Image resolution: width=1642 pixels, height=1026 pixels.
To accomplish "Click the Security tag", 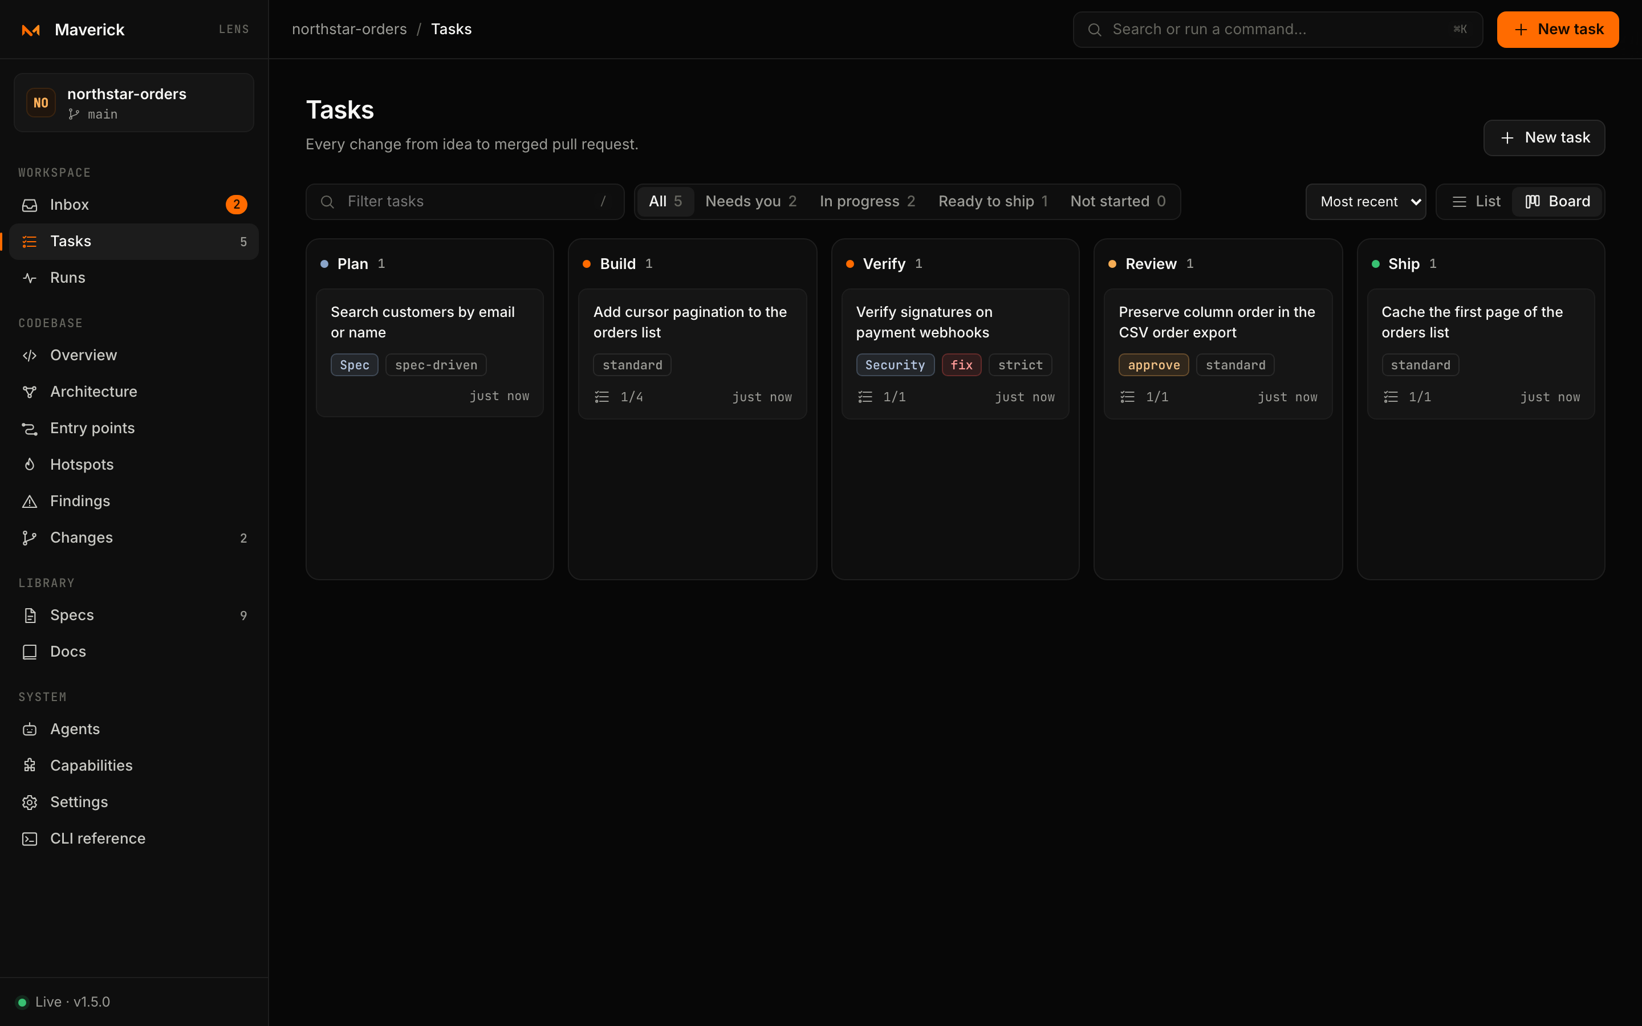I will pyautogui.click(x=895, y=365).
